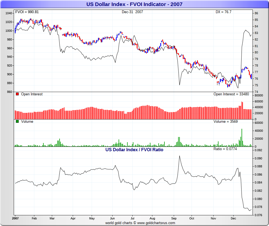This screenshot has width=269, height=226.
Task: Click the Feb label on the time axis
Action: pos(34,218)
